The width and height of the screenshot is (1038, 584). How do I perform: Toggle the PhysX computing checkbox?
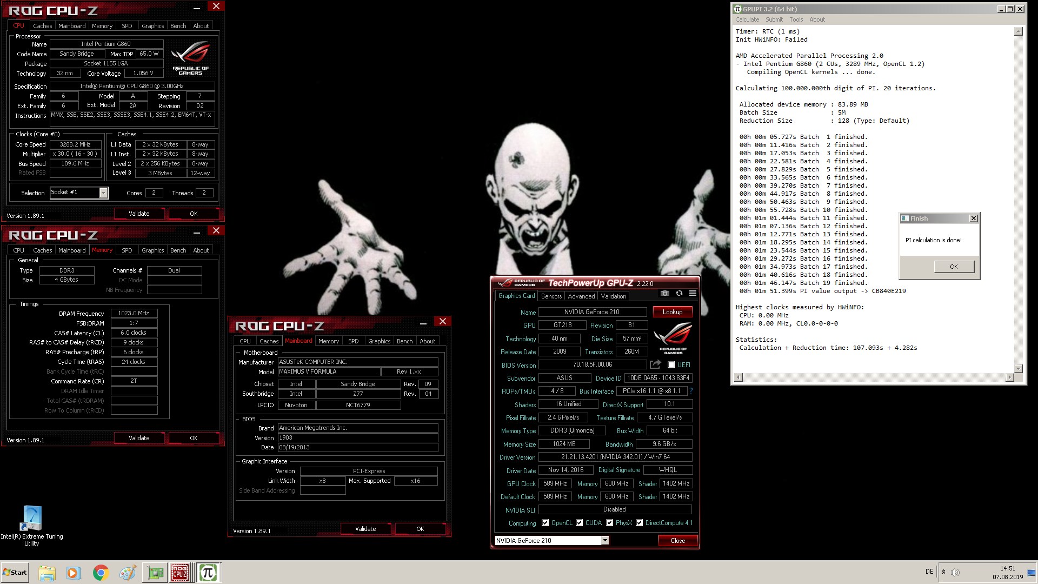coord(610,523)
